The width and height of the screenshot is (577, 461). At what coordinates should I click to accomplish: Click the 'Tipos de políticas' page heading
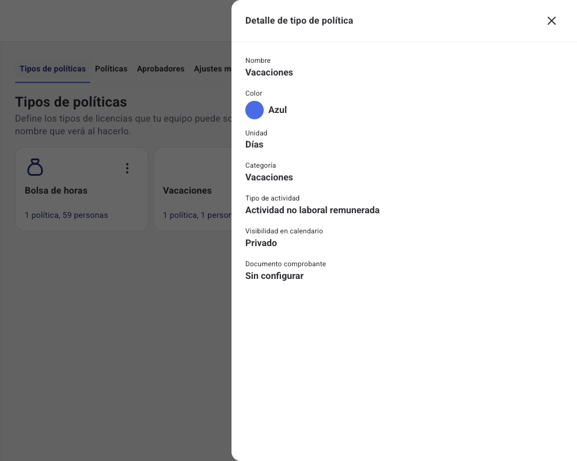pos(71,102)
